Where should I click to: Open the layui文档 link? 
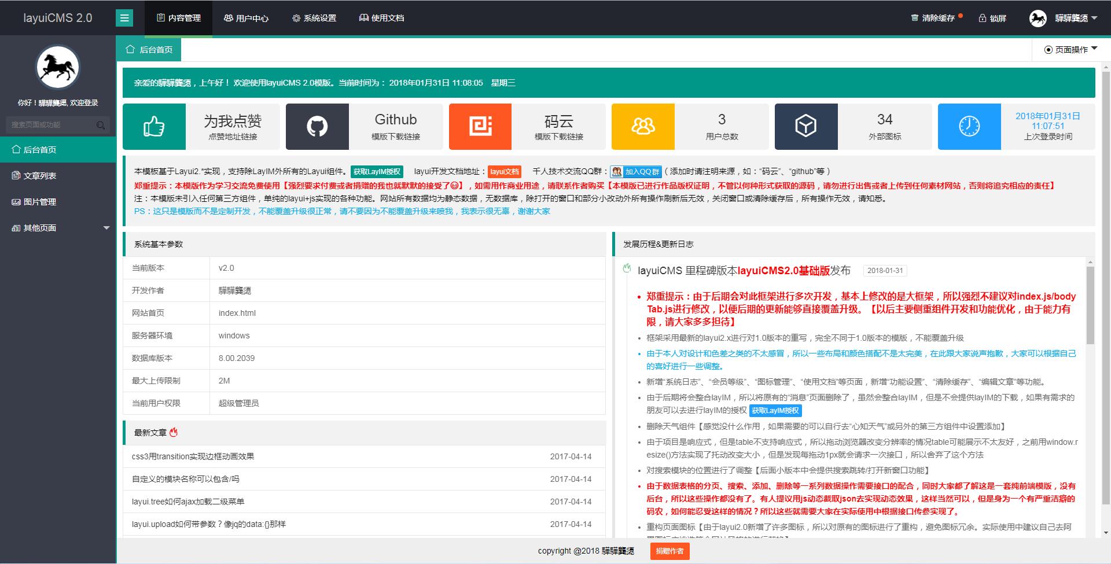click(503, 172)
